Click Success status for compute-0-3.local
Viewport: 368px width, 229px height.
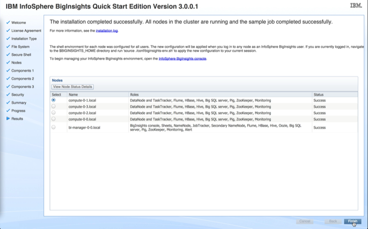coord(319,107)
